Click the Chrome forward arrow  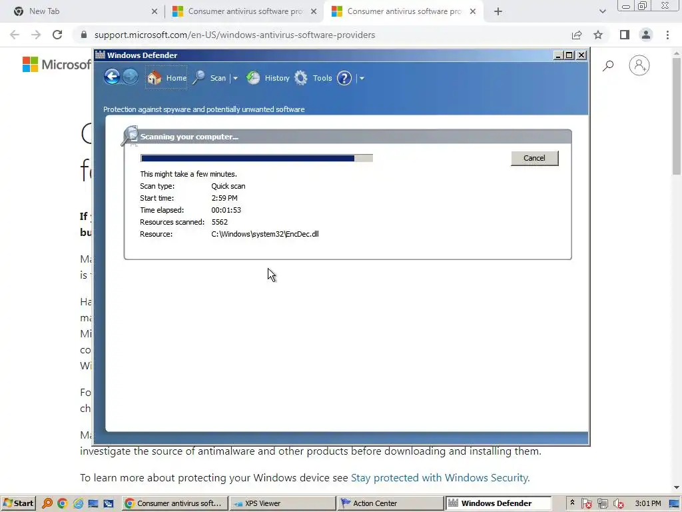pos(36,35)
